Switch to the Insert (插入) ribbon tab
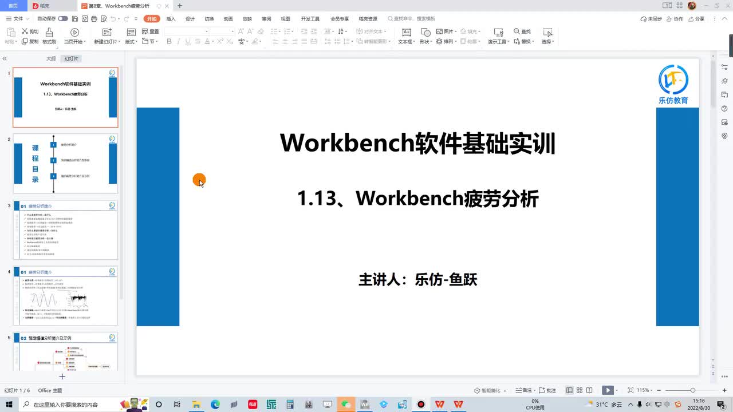The width and height of the screenshot is (733, 412). tap(171, 19)
